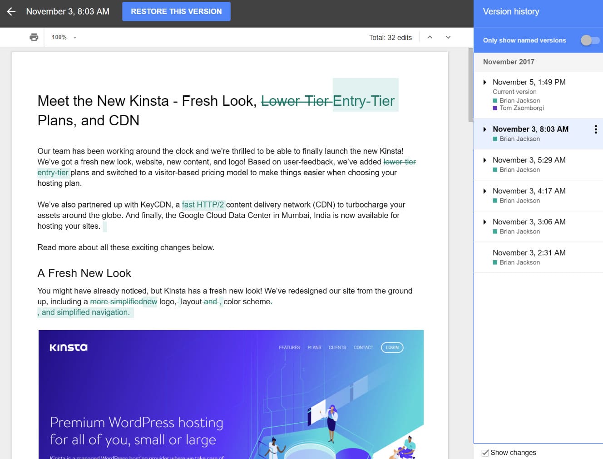Image resolution: width=603 pixels, height=459 pixels.
Task: Click the up chevron to jump to previous edit
Action: (x=430, y=37)
